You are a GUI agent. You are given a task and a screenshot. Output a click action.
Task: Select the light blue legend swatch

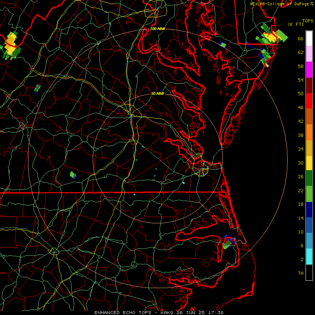(309, 241)
